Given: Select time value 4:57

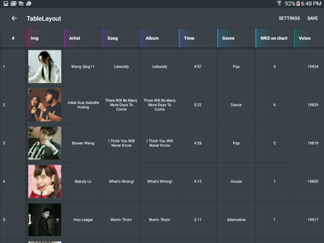Looking at the screenshot, I should tap(198, 66).
